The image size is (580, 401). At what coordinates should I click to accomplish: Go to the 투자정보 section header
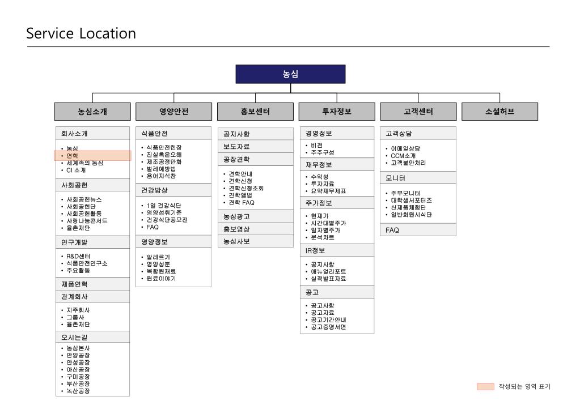(337, 111)
